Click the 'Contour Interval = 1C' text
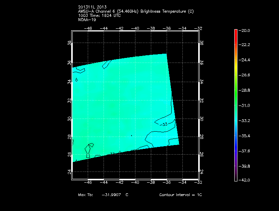The image size is (279, 211). (180, 195)
